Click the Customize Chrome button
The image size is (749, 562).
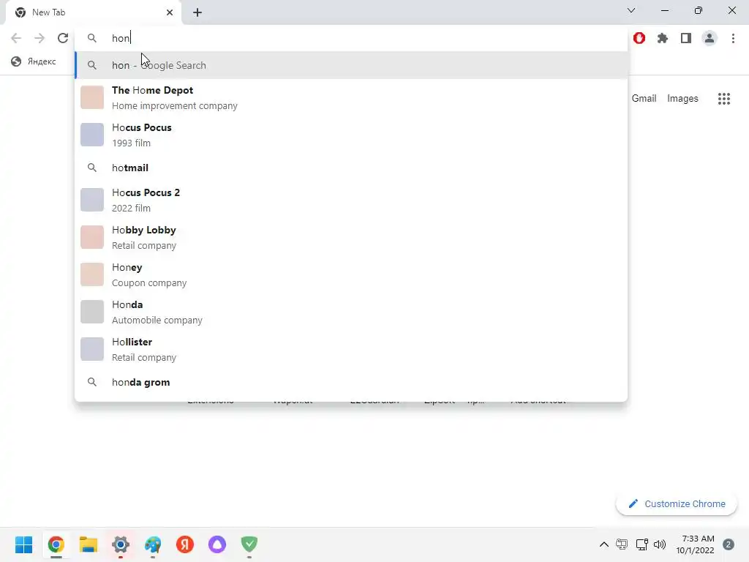pos(677,503)
